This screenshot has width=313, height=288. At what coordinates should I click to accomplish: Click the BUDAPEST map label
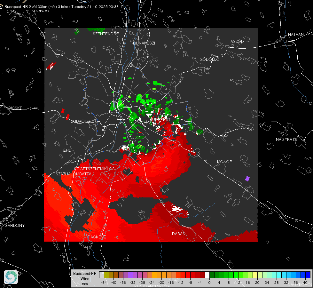(x=160, y=119)
